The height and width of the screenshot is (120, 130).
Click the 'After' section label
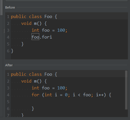[9, 65]
